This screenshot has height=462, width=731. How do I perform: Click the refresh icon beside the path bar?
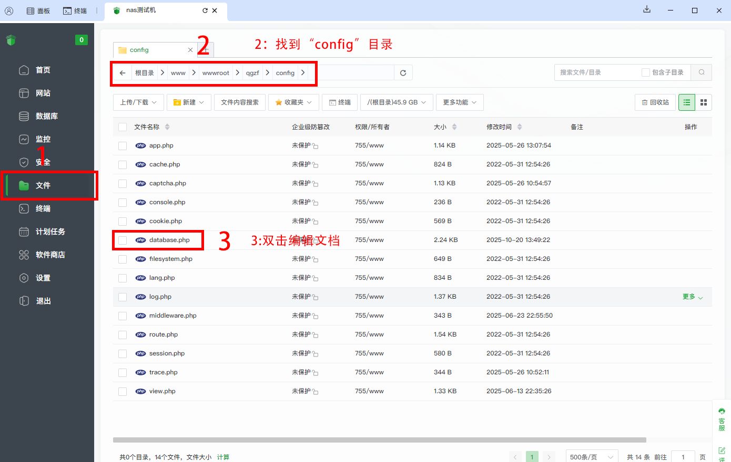403,73
